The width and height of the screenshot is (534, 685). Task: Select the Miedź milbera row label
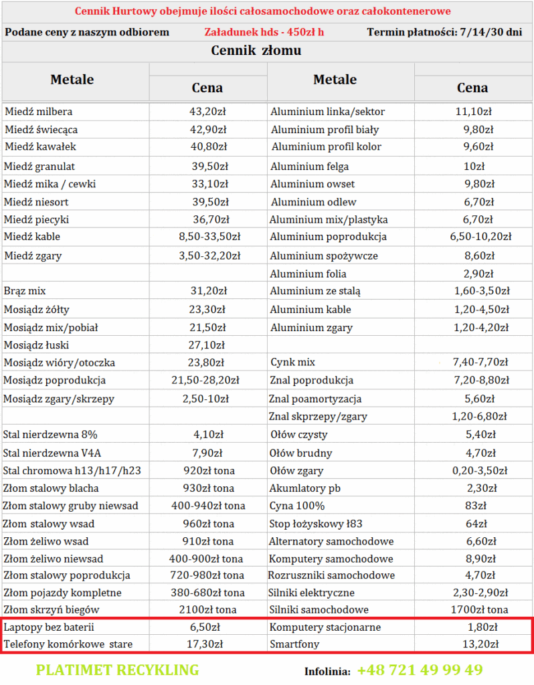click(38, 112)
